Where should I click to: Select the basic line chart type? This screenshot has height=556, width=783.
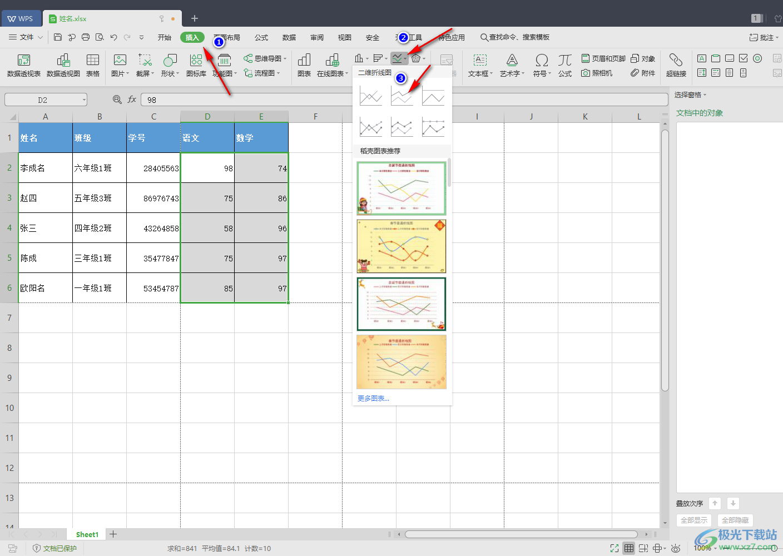click(371, 97)
